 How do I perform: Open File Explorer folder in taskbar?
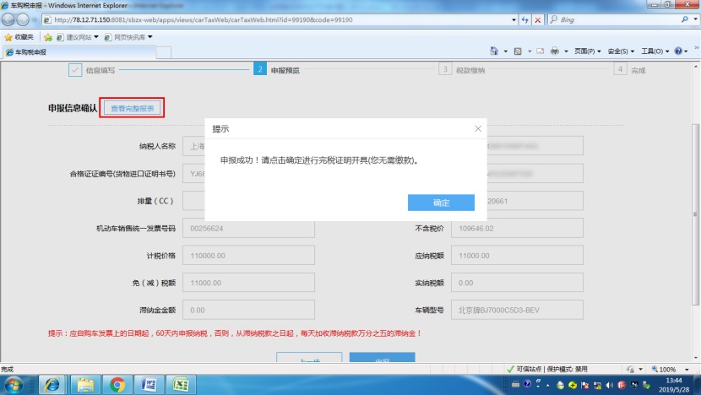(x=85, y=385)
